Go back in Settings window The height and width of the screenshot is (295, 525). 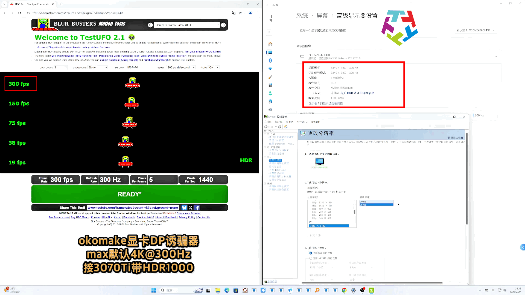pyautogui.click(x=268, y=5)
